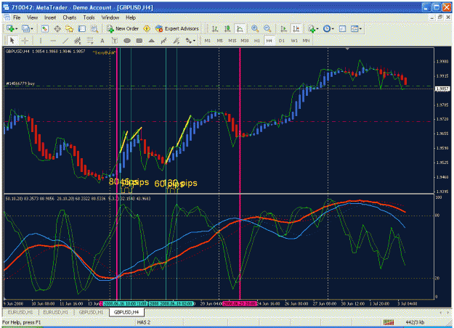Viewport: 454px width, 328px height.
Task: Draw a vertical line tool
Action: tap(40, 41)
